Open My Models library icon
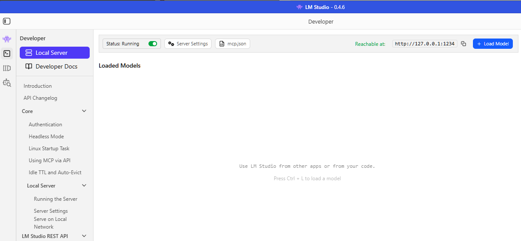 point(7,68)
